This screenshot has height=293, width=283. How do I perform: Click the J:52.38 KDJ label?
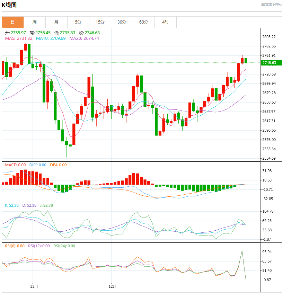46,205
